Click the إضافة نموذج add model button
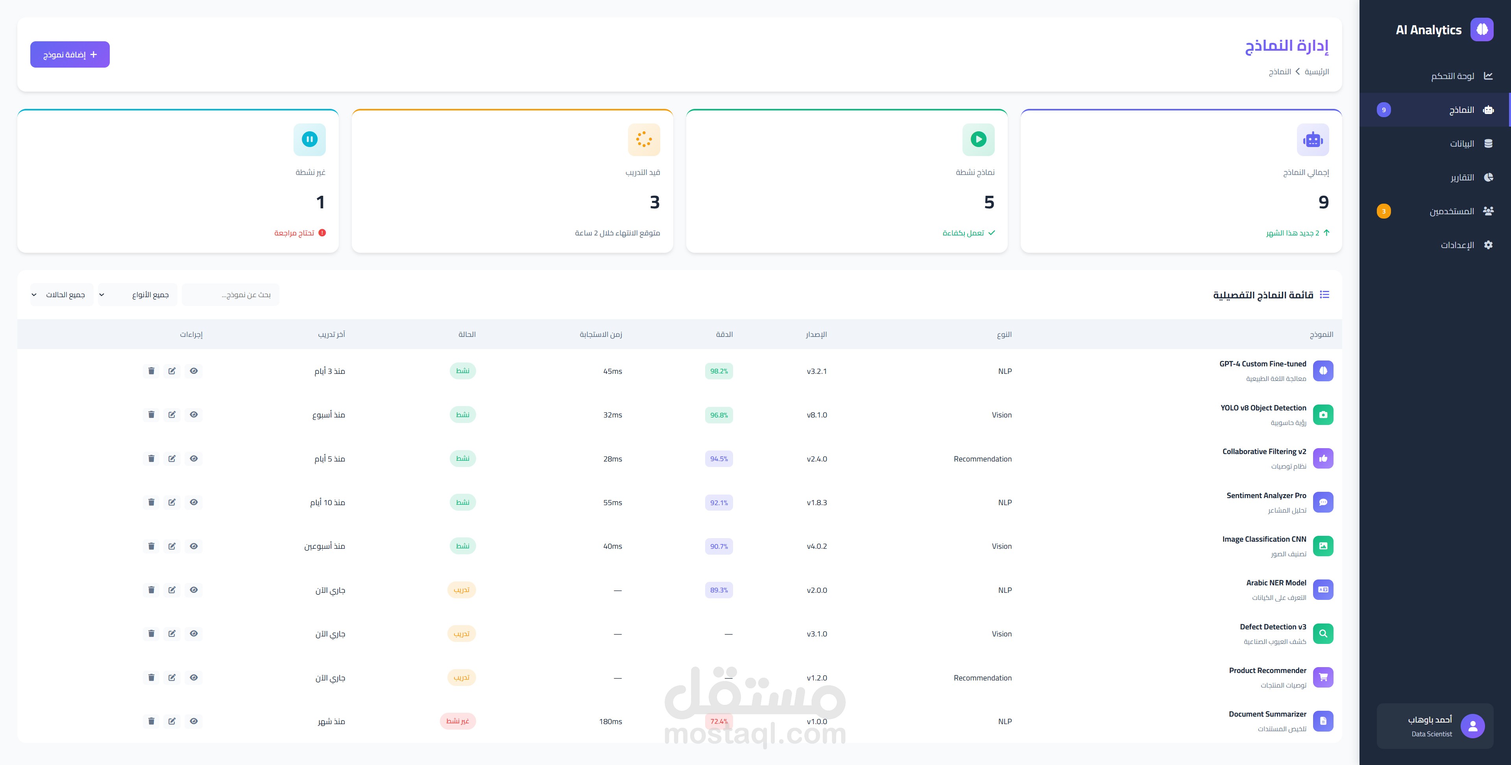This screenshot has width=1511, height=765. coord(70,55)
